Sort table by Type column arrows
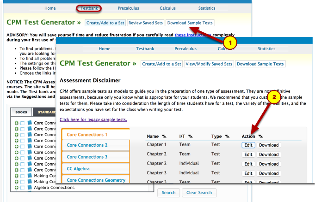315x202 pixels. (x=227, y=136)
